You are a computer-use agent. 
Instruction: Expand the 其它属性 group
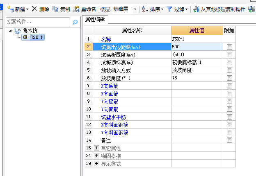pos(96,148)
